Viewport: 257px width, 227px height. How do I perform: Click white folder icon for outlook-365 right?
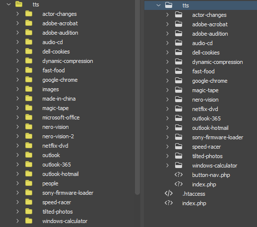pos(179,118)
